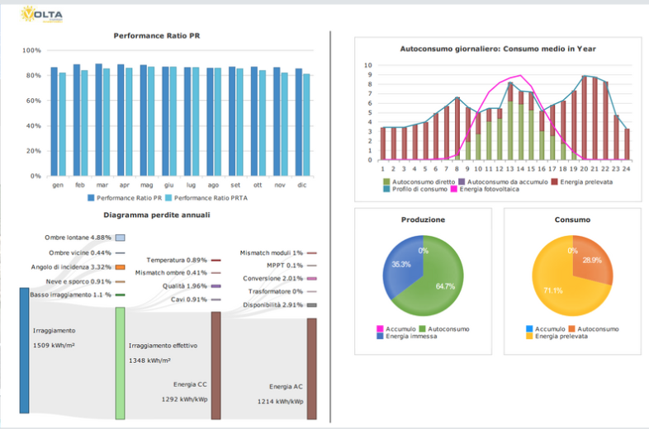Click the Autoconsumo legend under Consumo
This screenshot has width=649, height=429.
coord(594,329)
